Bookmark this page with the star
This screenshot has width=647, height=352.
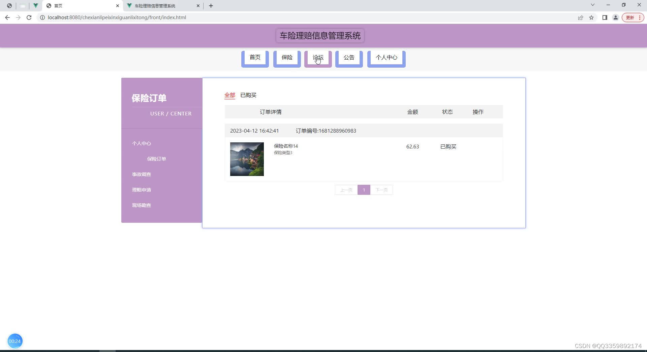click(591, 17)
